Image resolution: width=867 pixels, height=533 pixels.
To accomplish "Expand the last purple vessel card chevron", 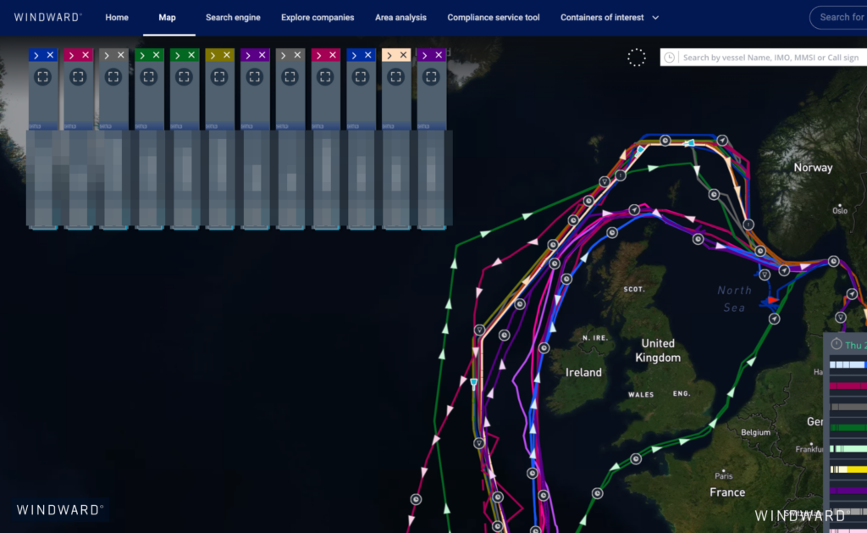I will click(425, 55).
